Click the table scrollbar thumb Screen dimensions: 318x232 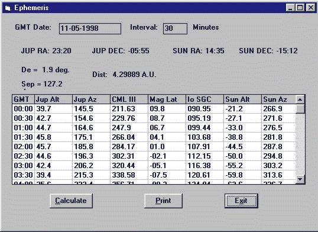300,109
